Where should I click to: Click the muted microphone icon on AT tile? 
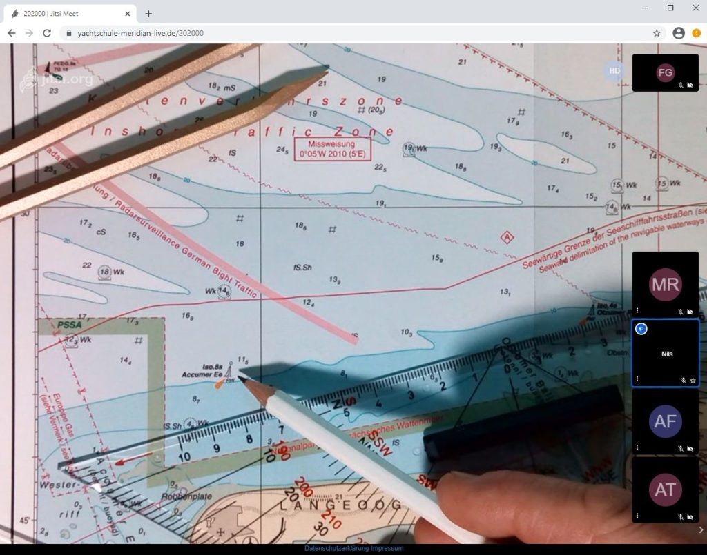point(681,516)
